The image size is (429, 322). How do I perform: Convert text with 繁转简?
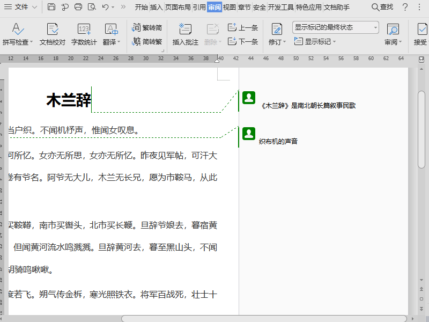click(147, 27)
